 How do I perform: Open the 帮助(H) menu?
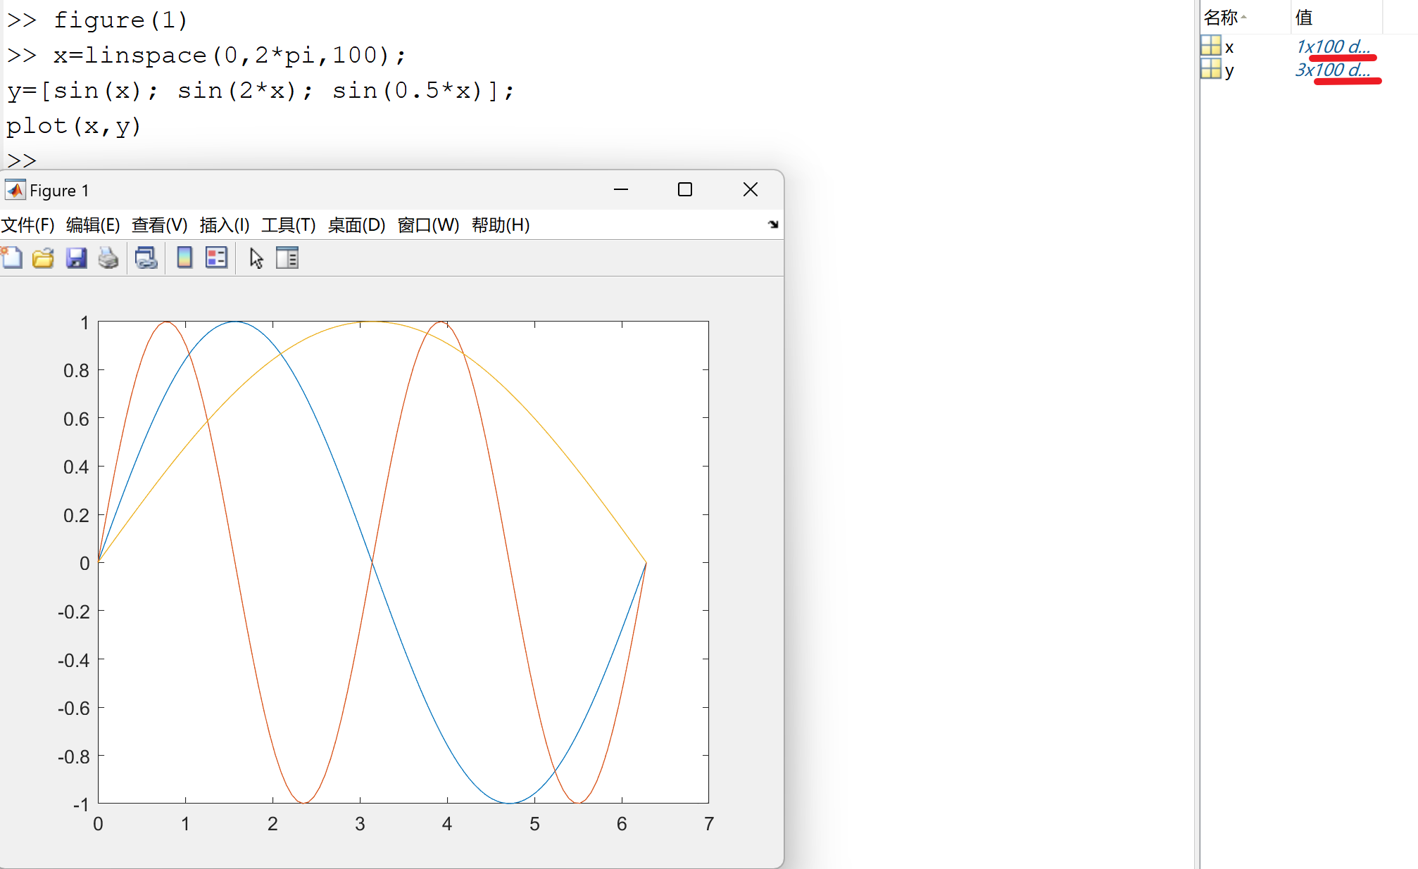(x=501, y=225)
